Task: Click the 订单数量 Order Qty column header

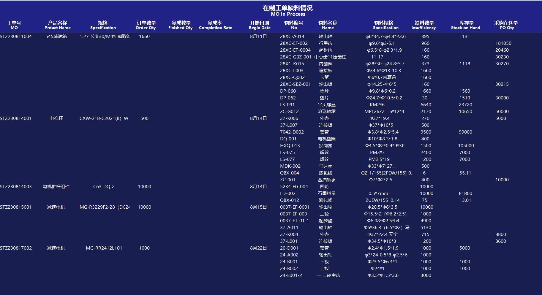Action: [x=146, y=25]
